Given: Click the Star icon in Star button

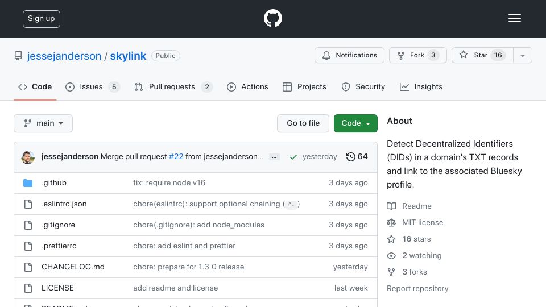Looking at the screenshot, I should pyautogui.click(x=463, y=55).
